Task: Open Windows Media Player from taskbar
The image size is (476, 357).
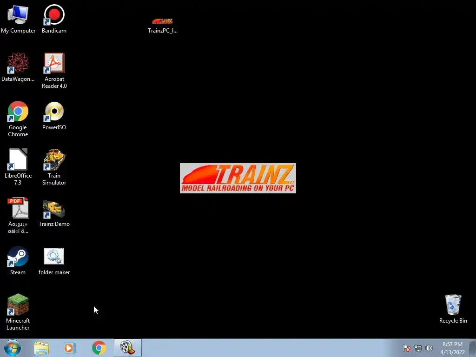Action: click(x=70, y=348)
